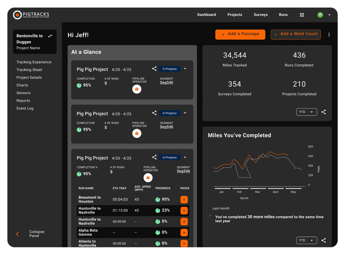Select the pipeline operator avatar on first project card

click(137, 89)
